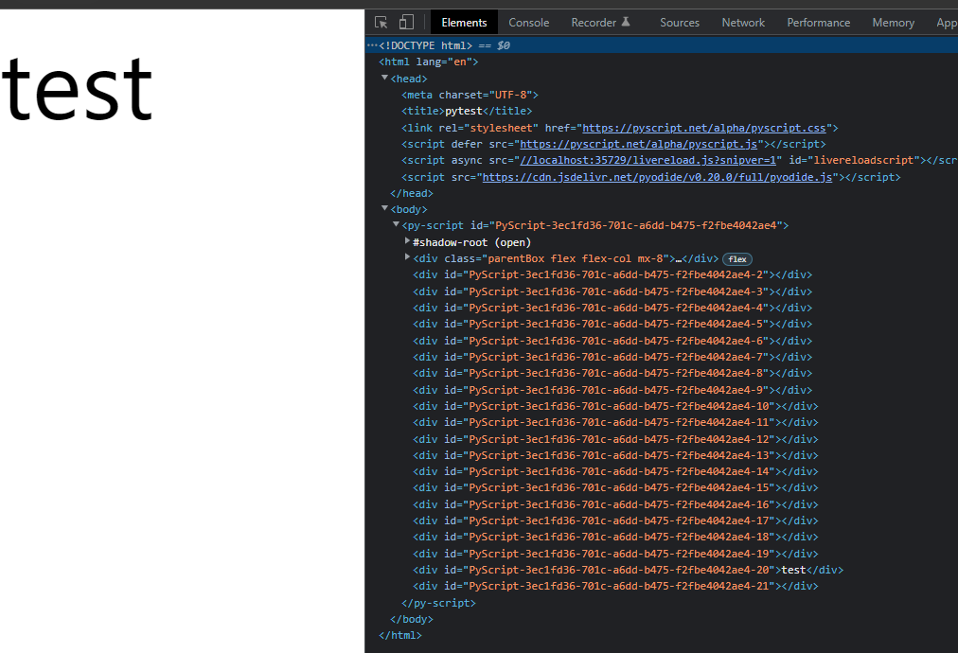The width and height of the screenshot is (958, 653).
Task: Toggle the device toolbar icon
Action: point(406,23)
